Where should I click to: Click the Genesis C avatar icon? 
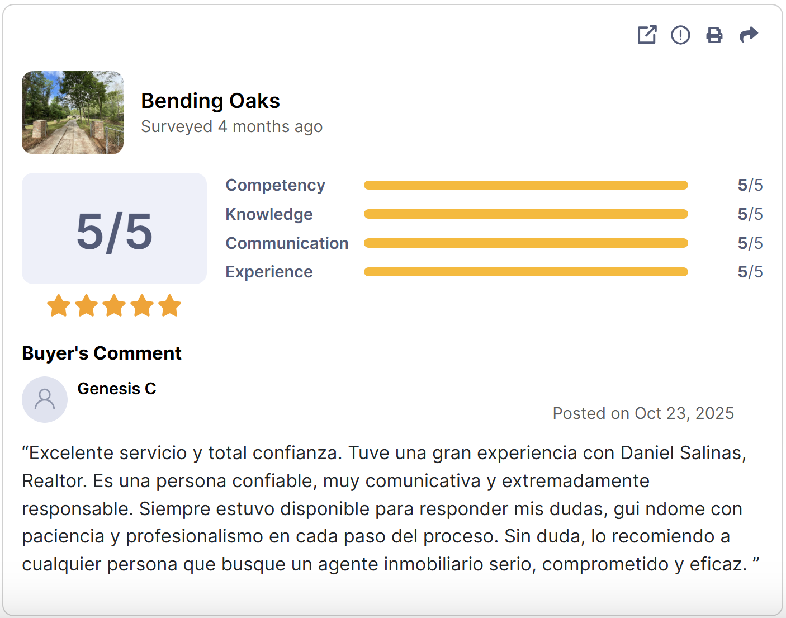pyautogui.click(x=45, y=399)
